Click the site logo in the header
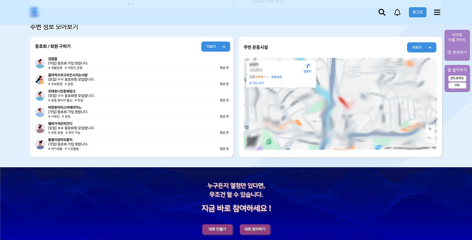Screen dimensions: 472x240 [34, 12]
